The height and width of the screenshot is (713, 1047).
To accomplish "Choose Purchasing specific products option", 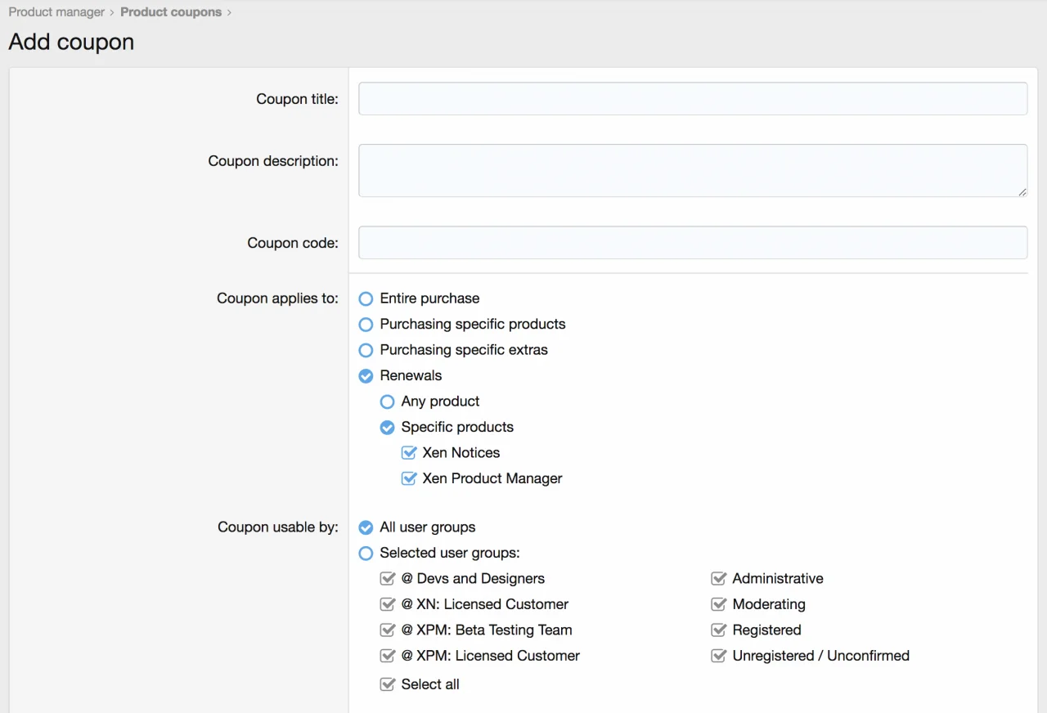I will pos(366,325).
